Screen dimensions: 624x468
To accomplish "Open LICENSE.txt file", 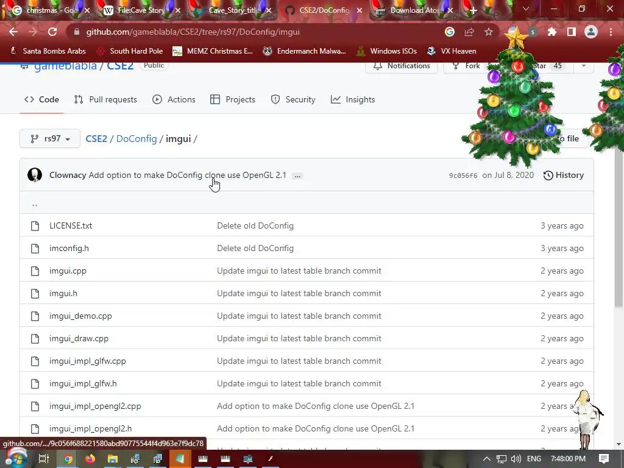I will point(71,225).
